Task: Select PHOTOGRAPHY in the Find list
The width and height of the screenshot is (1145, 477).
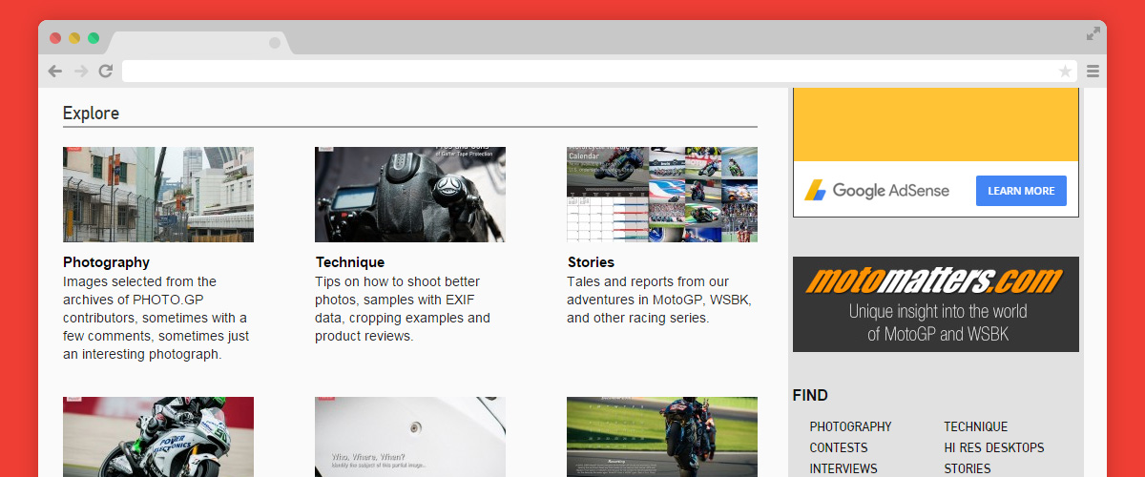Action: click(x=851, y=426)
